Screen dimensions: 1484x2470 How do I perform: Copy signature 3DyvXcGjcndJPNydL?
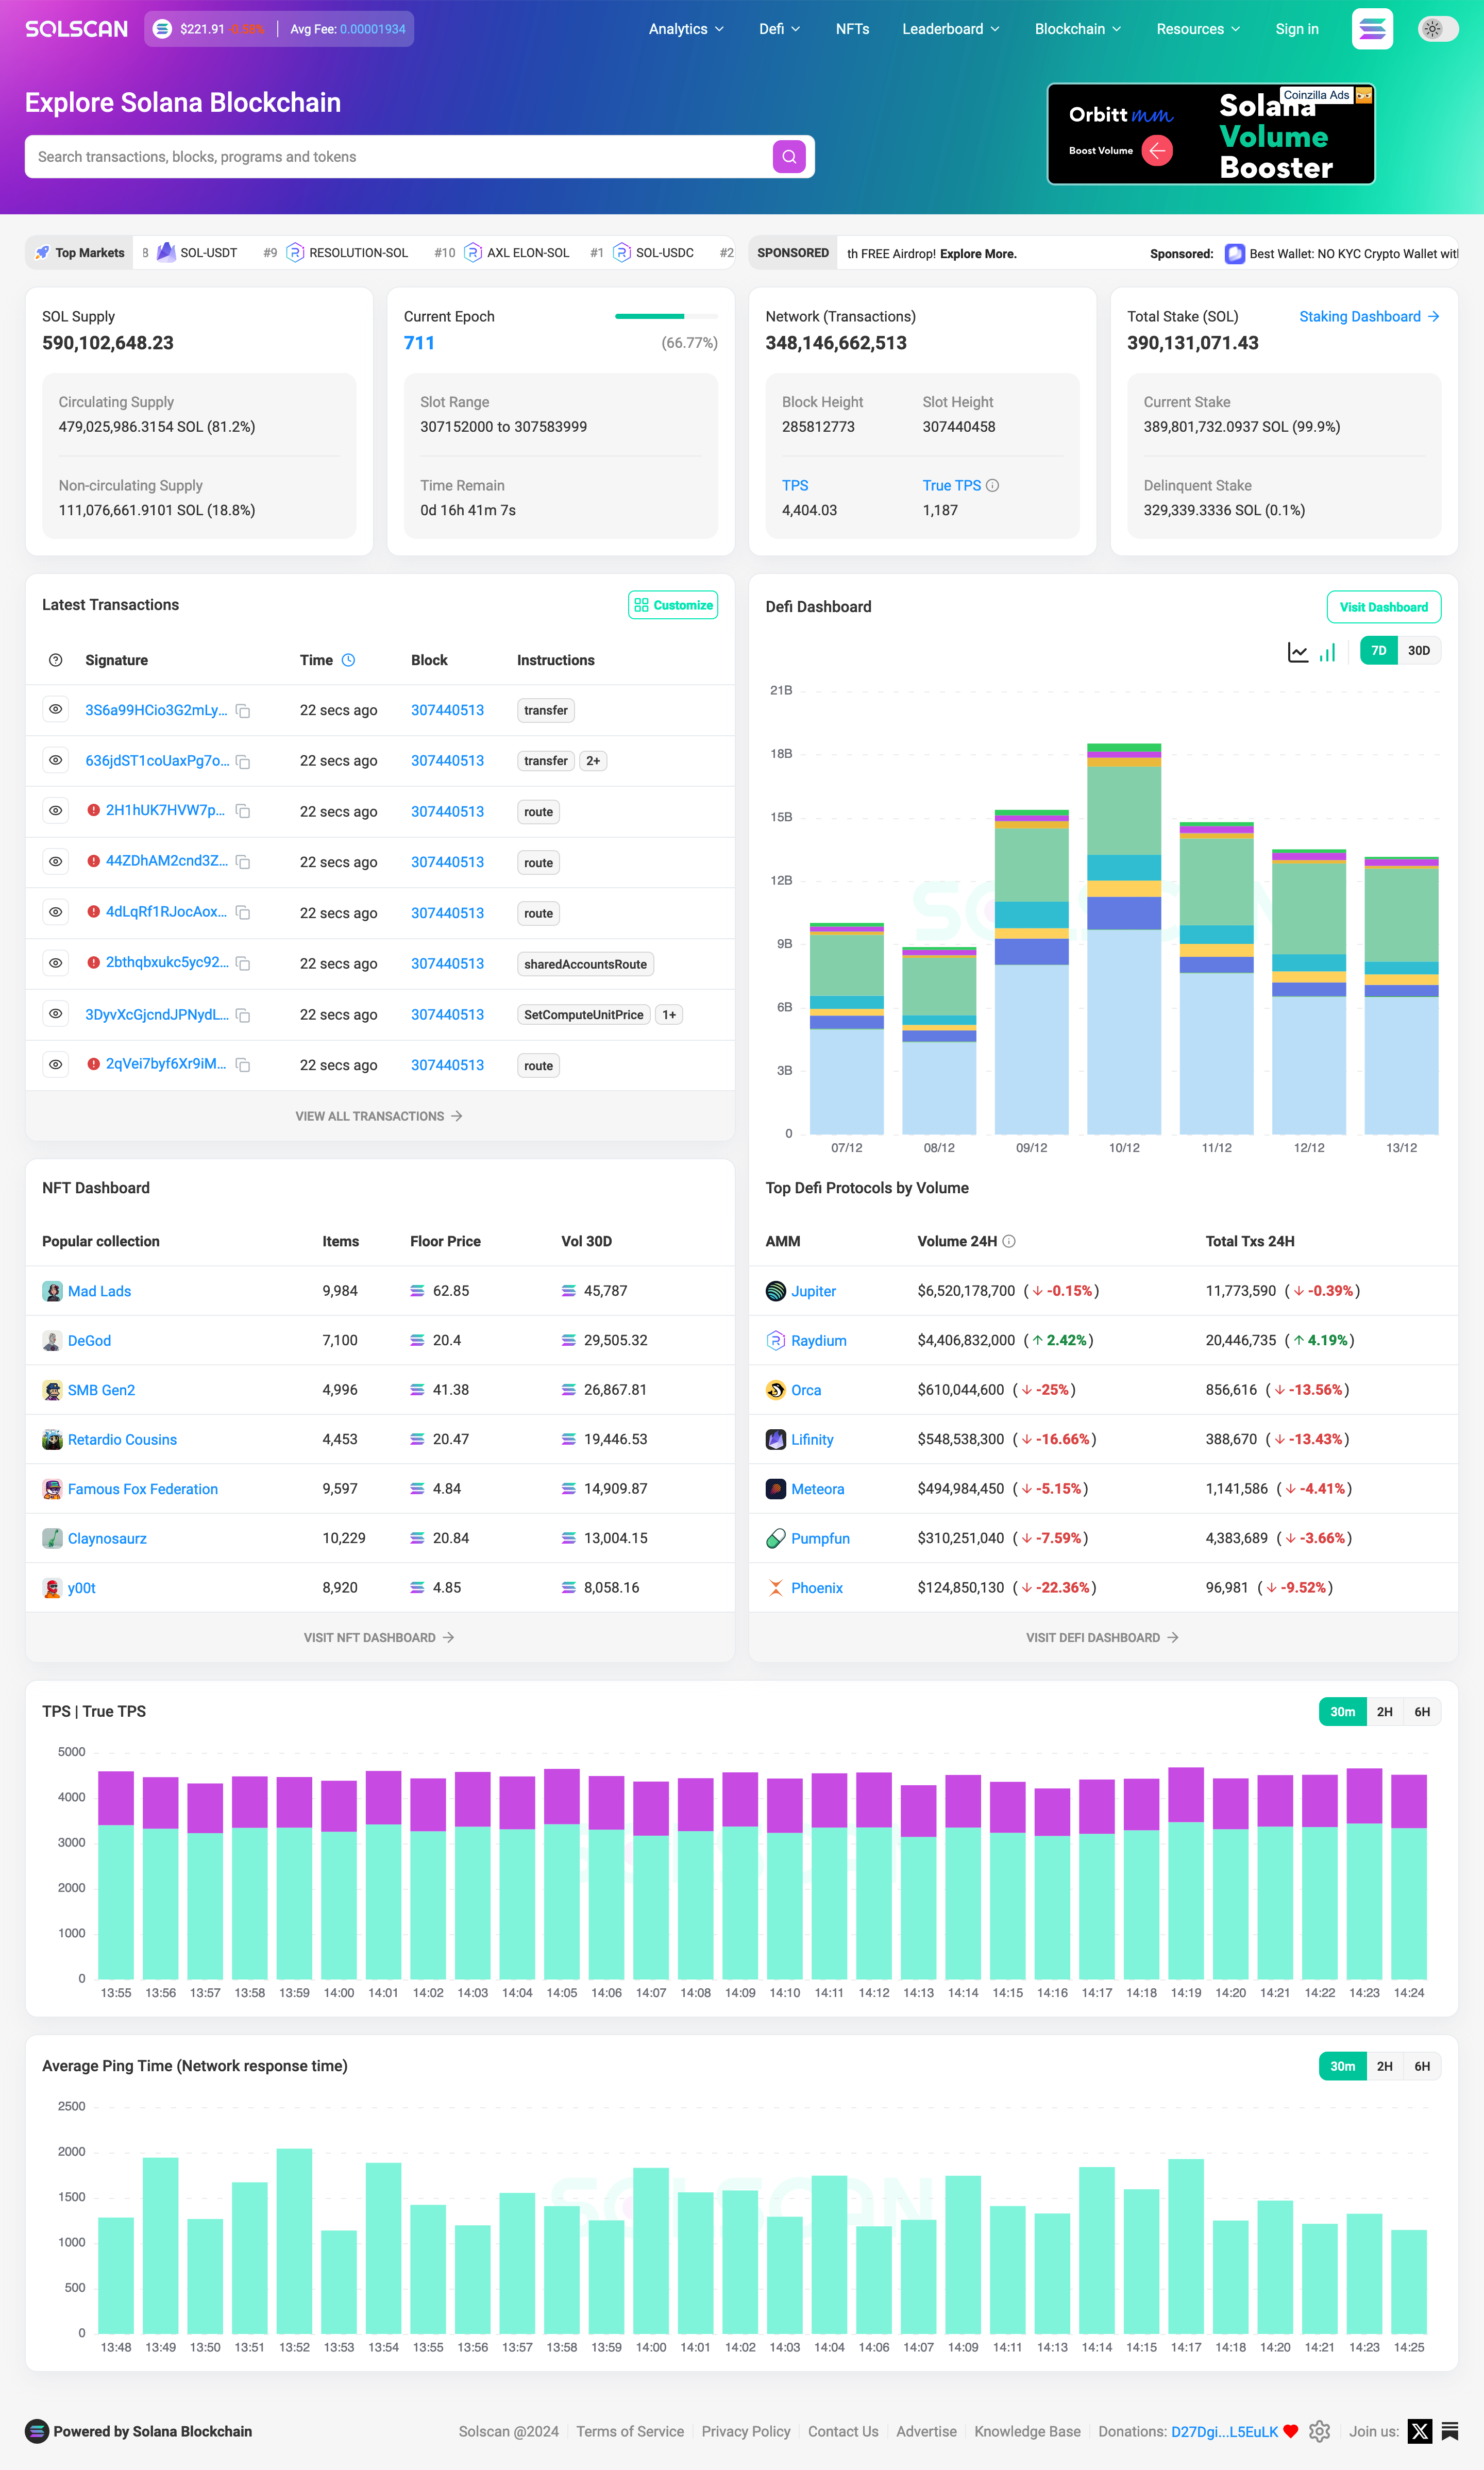pos(243,1016)
